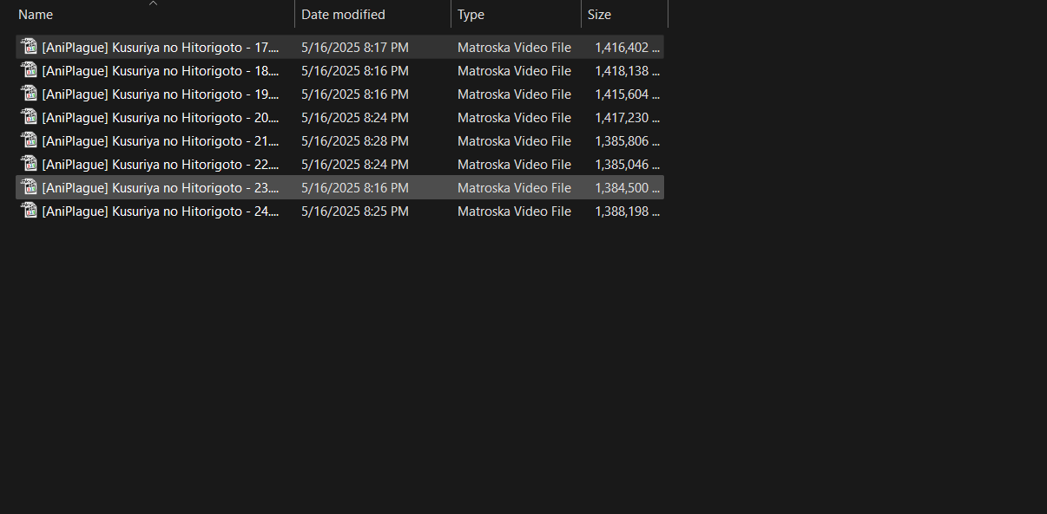Select file name Kusuriya no Hitorigoto - 18

click(161, 71)
